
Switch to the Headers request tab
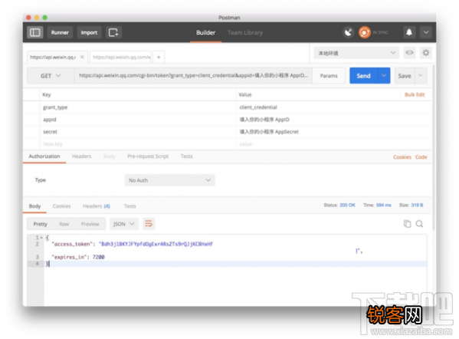click(82, 156)
